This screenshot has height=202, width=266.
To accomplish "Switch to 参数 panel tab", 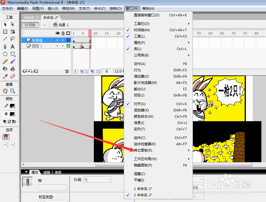I will coord(58,172).
